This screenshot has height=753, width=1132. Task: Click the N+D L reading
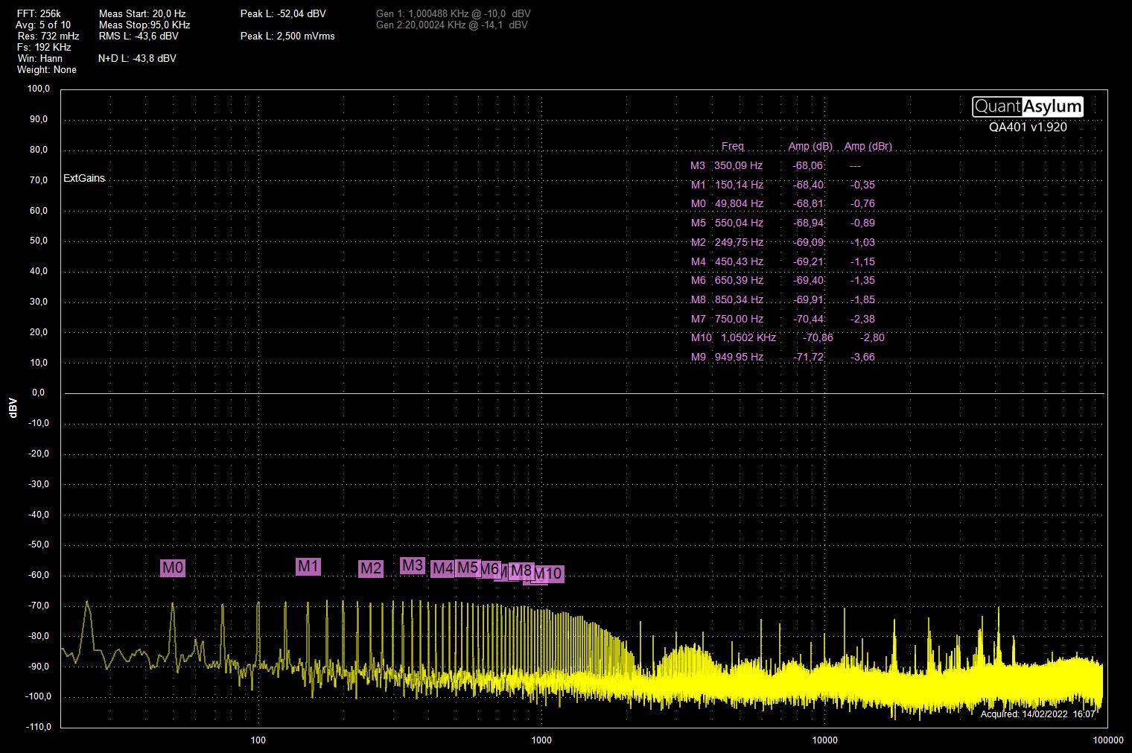[x=137, y=58]
